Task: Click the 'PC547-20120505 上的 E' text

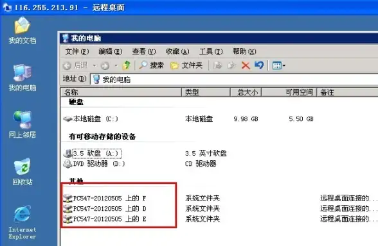Action: tap(110, 219)
